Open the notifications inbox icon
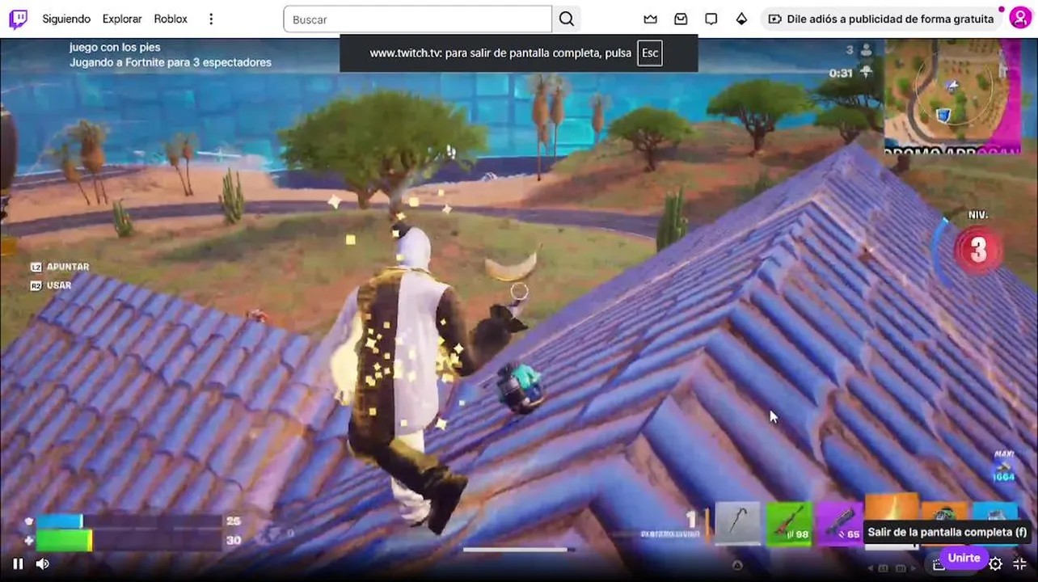The width and height of the screenshot is (1038, 582). 681,19
